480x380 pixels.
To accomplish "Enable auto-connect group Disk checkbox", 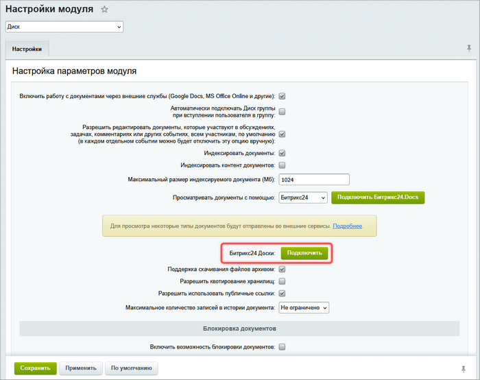I will pyautogui.click(x=282, y=112).
